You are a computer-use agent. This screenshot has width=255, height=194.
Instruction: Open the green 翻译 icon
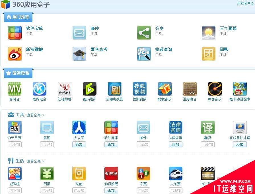click(208, 127)
